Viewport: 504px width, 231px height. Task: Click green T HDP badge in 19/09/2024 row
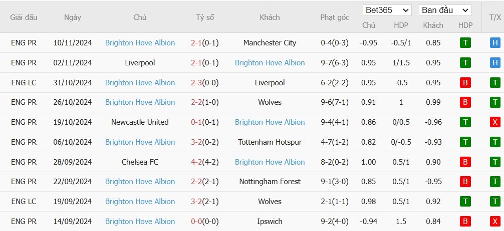point(465,202)
